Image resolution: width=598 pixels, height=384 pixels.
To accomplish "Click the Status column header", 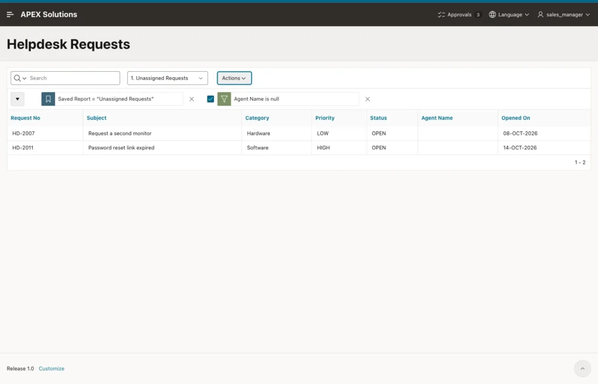I will pyautogui.click(x=378, y=118).
